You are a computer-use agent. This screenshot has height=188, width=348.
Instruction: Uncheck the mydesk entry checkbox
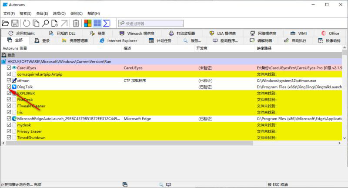[x=9, y=125]
